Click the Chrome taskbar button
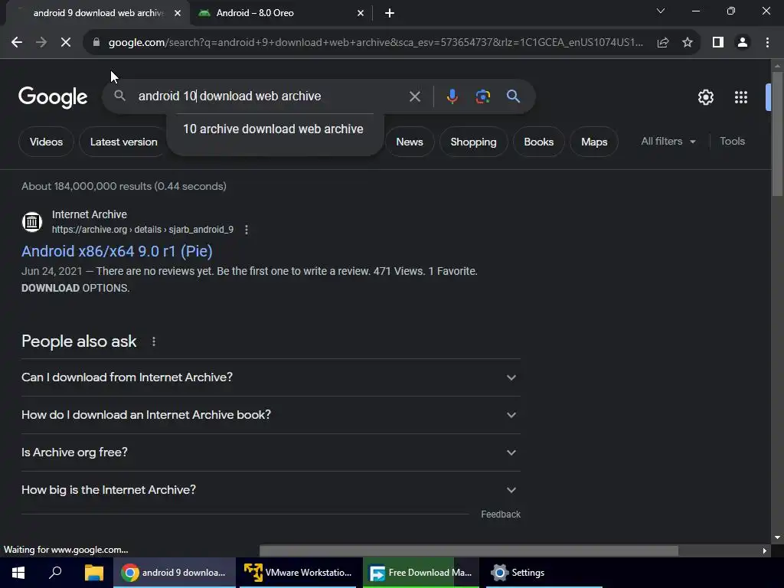784x588 pixels. [x=175, y=573]
